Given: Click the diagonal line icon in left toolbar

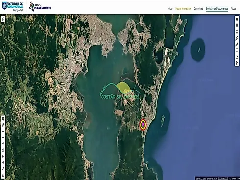Looking at the screenshot, I should click(3, 169).
